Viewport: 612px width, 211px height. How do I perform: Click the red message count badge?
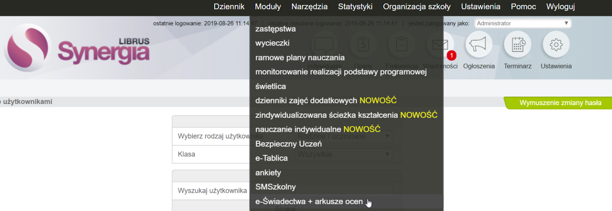coord(451,56)
